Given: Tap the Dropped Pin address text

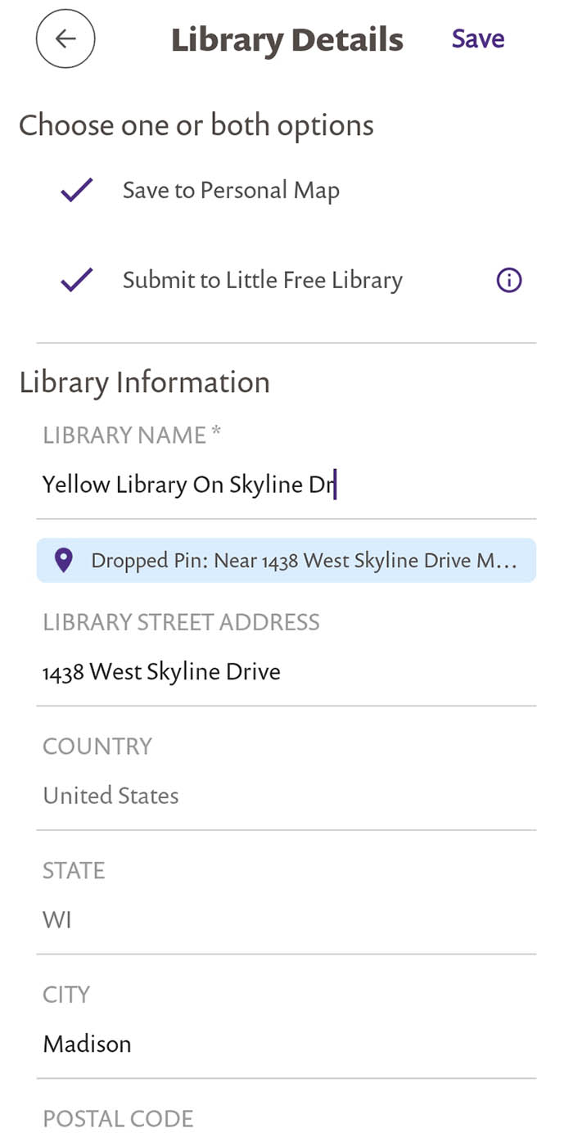Looking at the screenshot, I should [x=303, y=561].
